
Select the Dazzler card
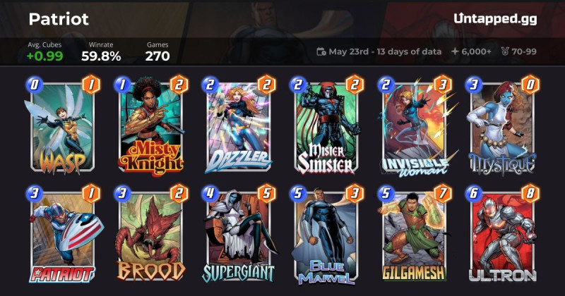(x=239, y=126)
